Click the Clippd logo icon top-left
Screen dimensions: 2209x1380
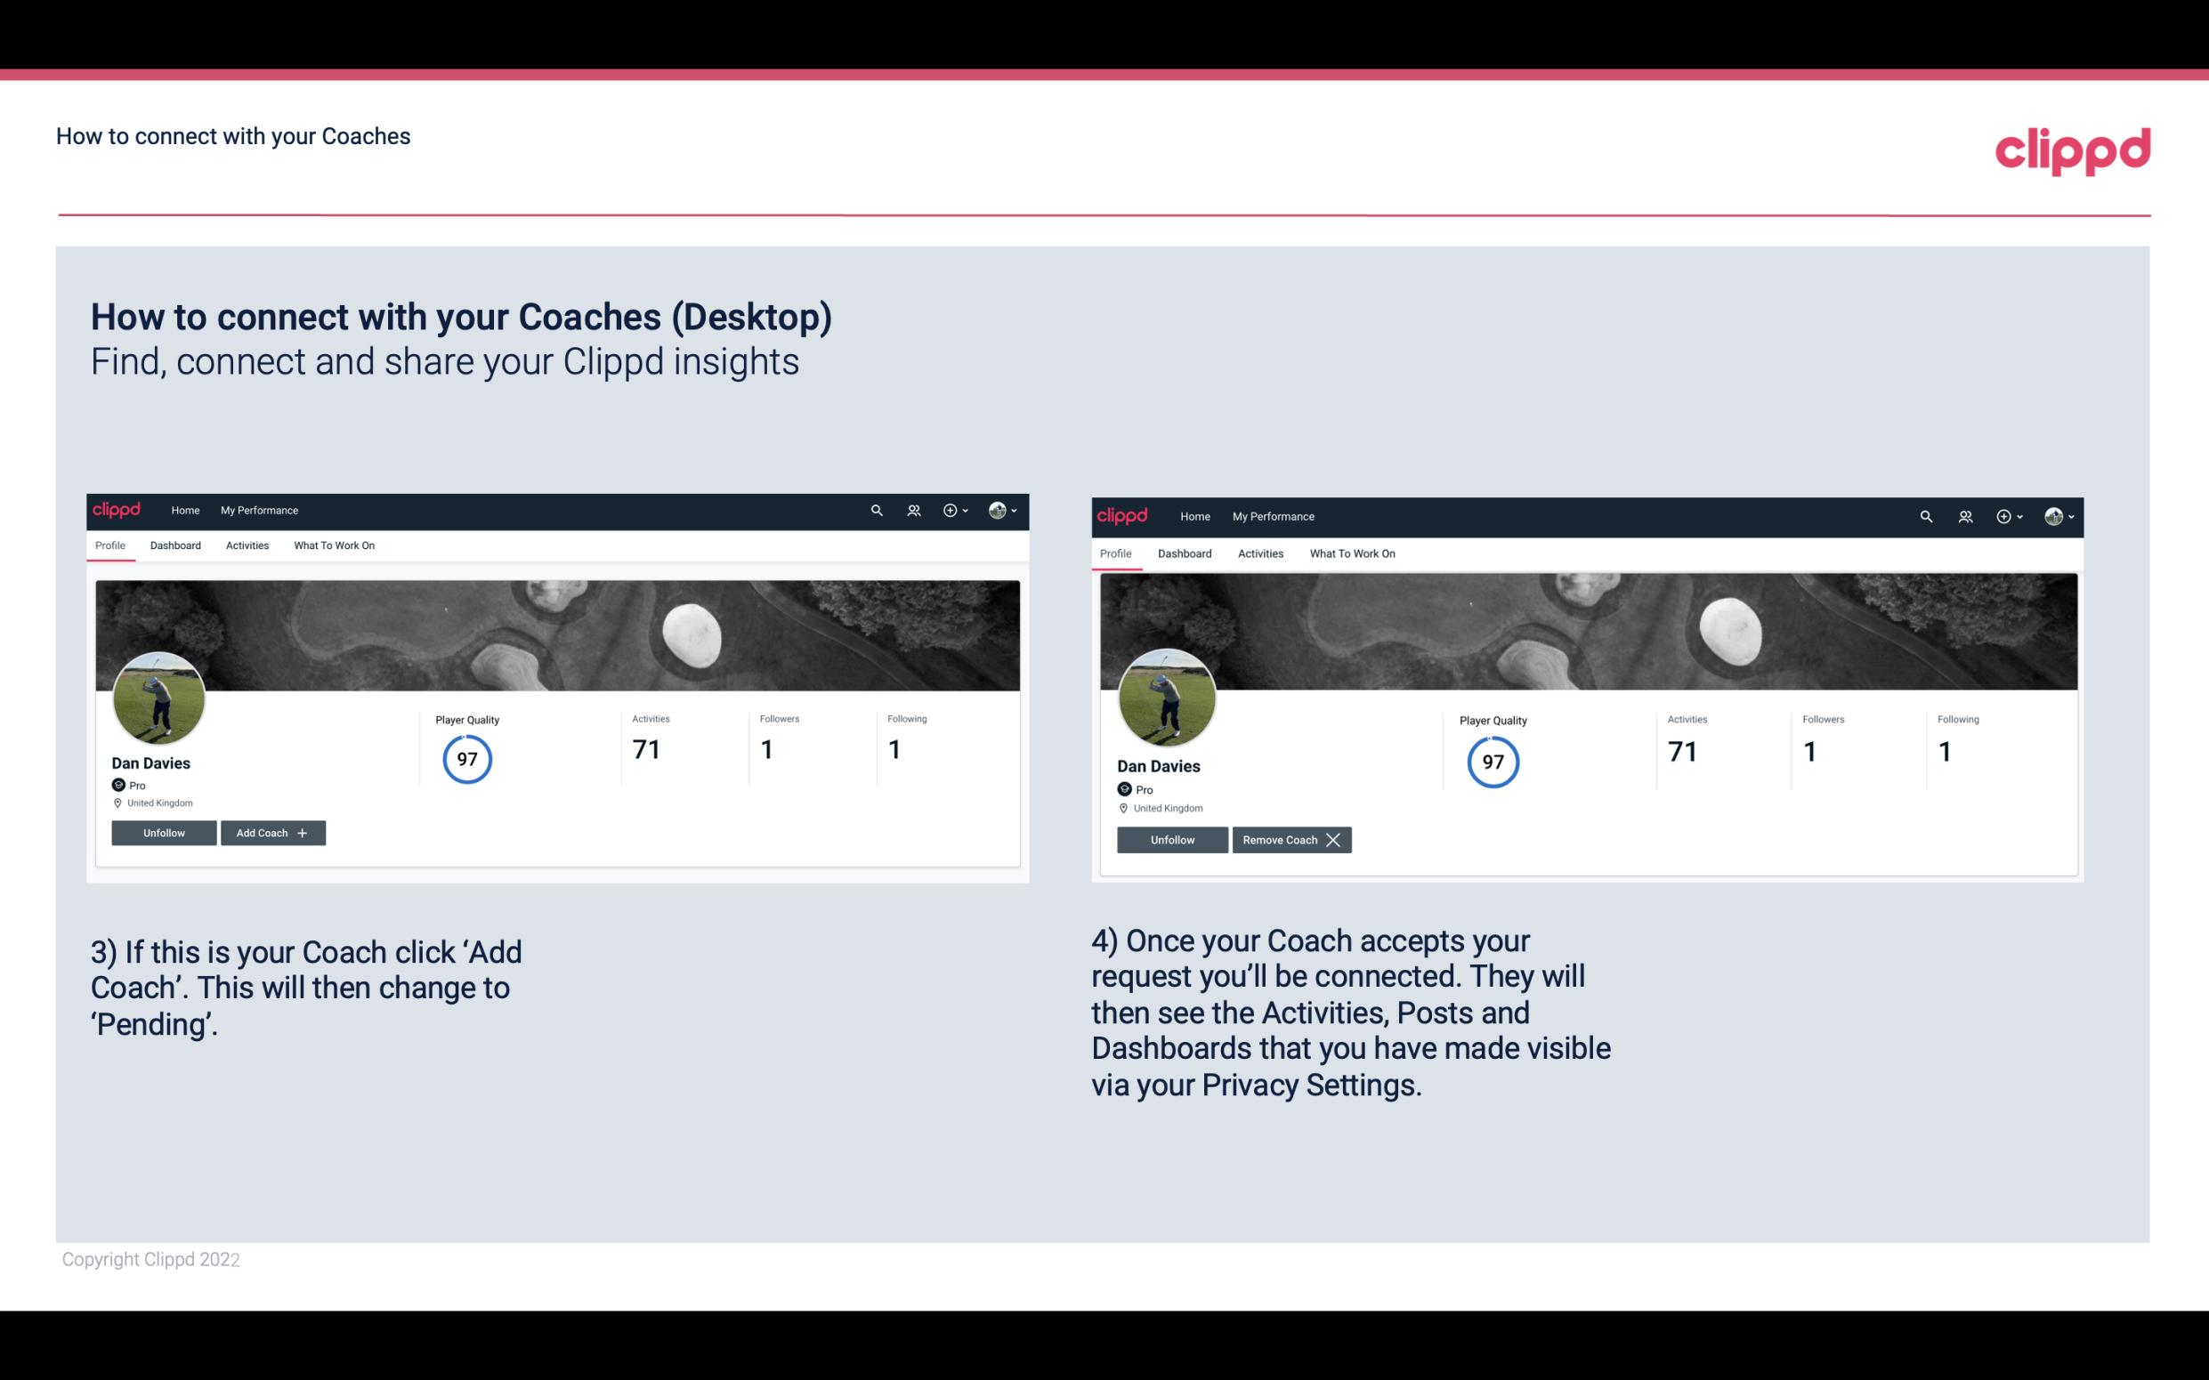tap(117, 509)
